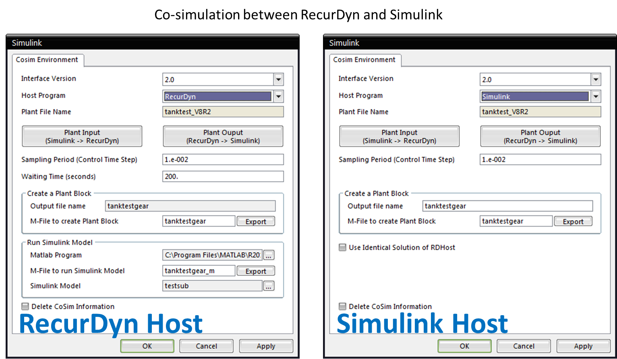Click Plant Input button in RecurDyn Host dialog

coord(82,136)
